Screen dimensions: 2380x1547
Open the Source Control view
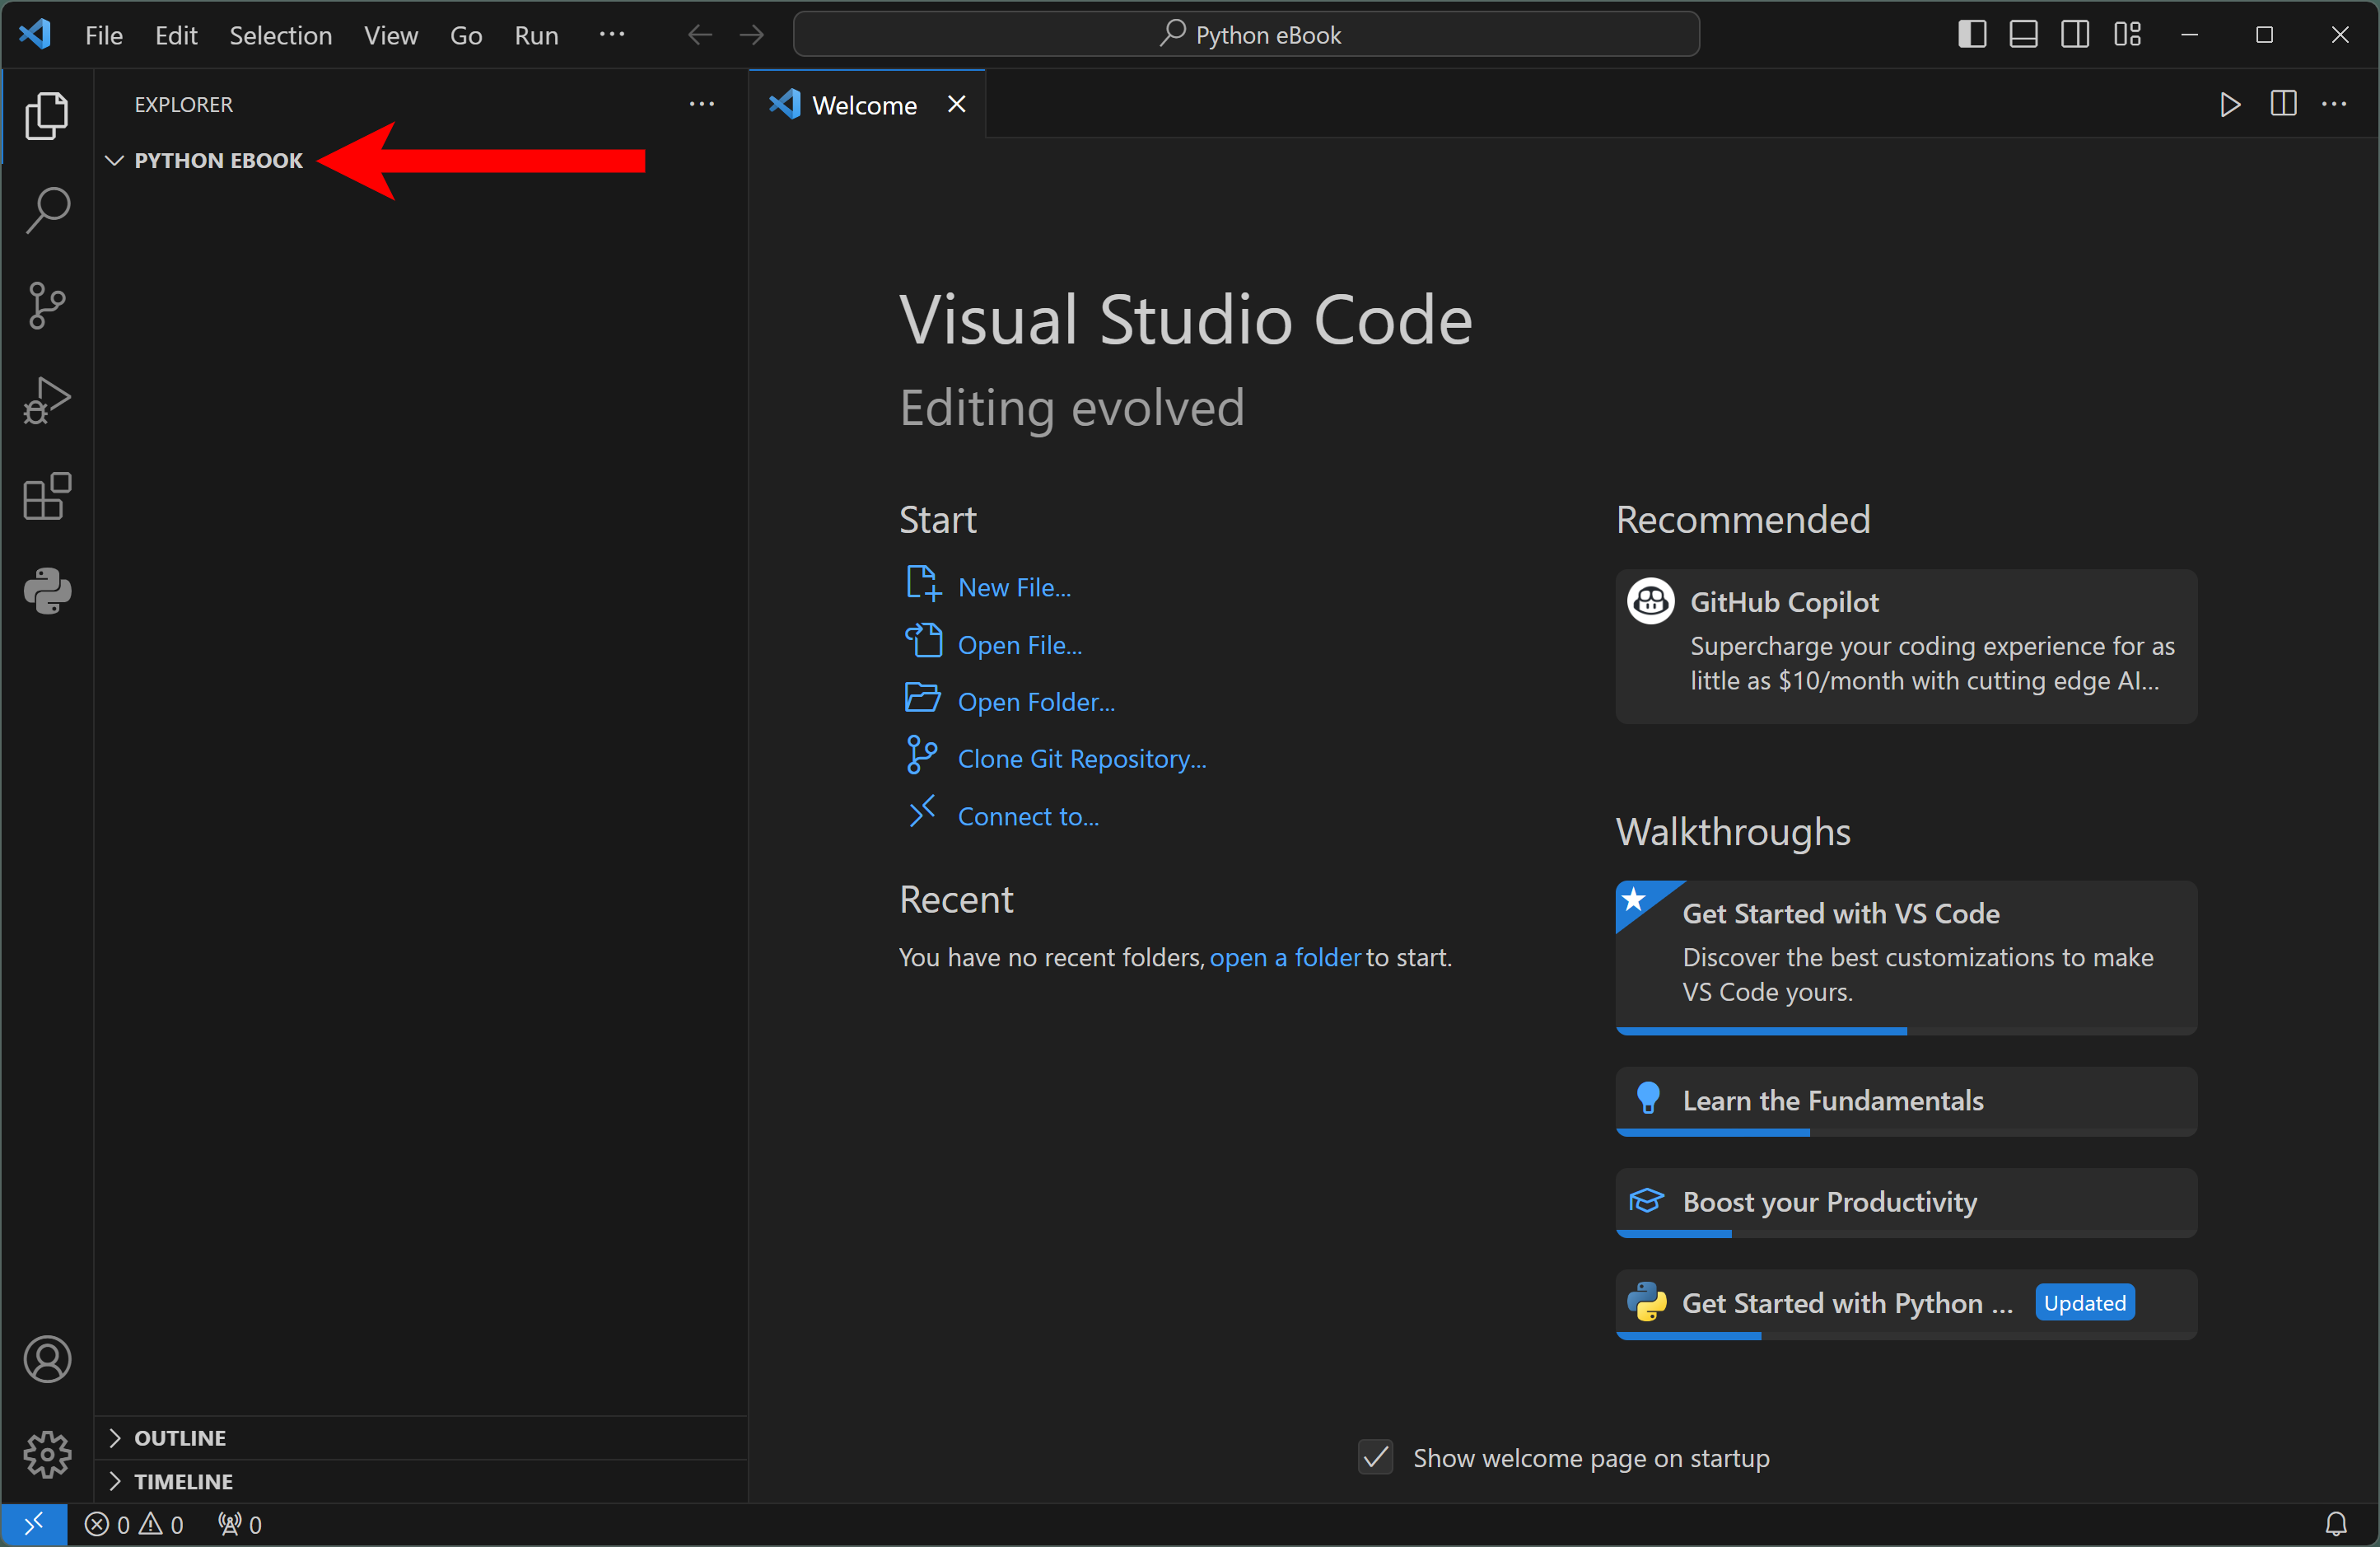[47, 305]
